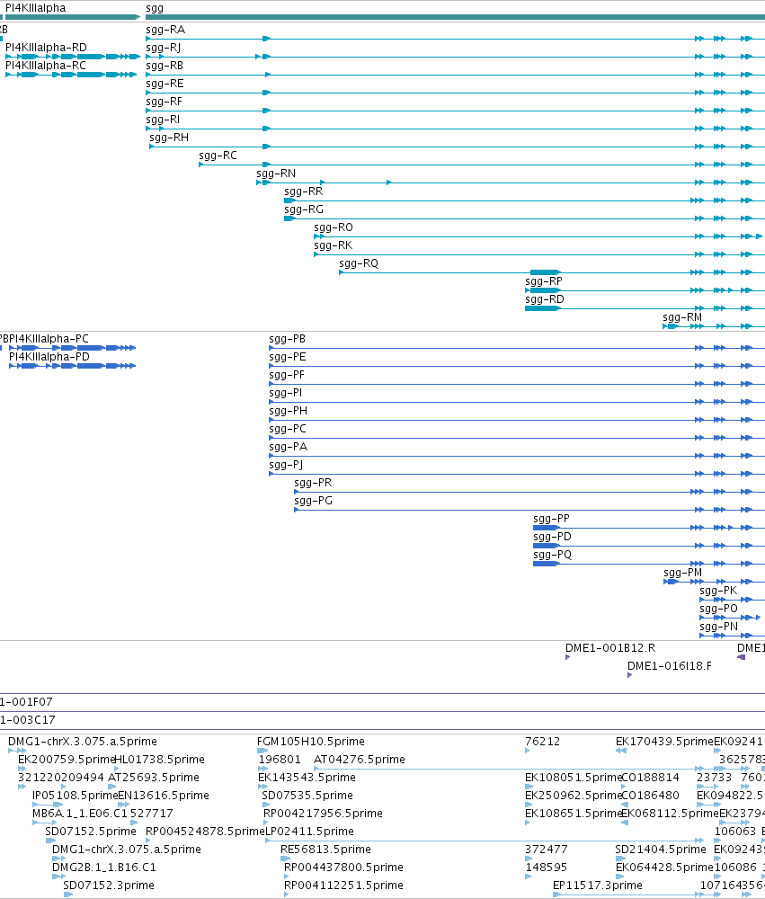Click the CO188814 EST label
Image resolution: width=765 pixels, height=899 pixels.
tap(650, 778)
